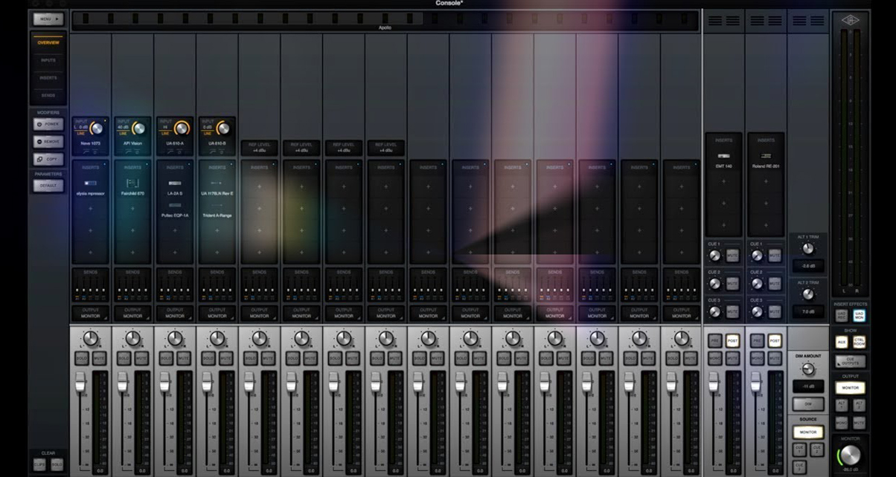The width and height of the screenshot is (896, 477).
Task: Solo the first channel strip
Action: click(x=82, y=358)
